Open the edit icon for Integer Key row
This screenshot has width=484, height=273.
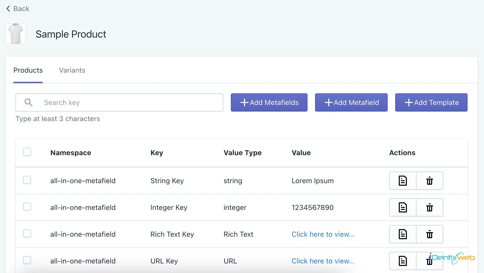coord(403,207)
